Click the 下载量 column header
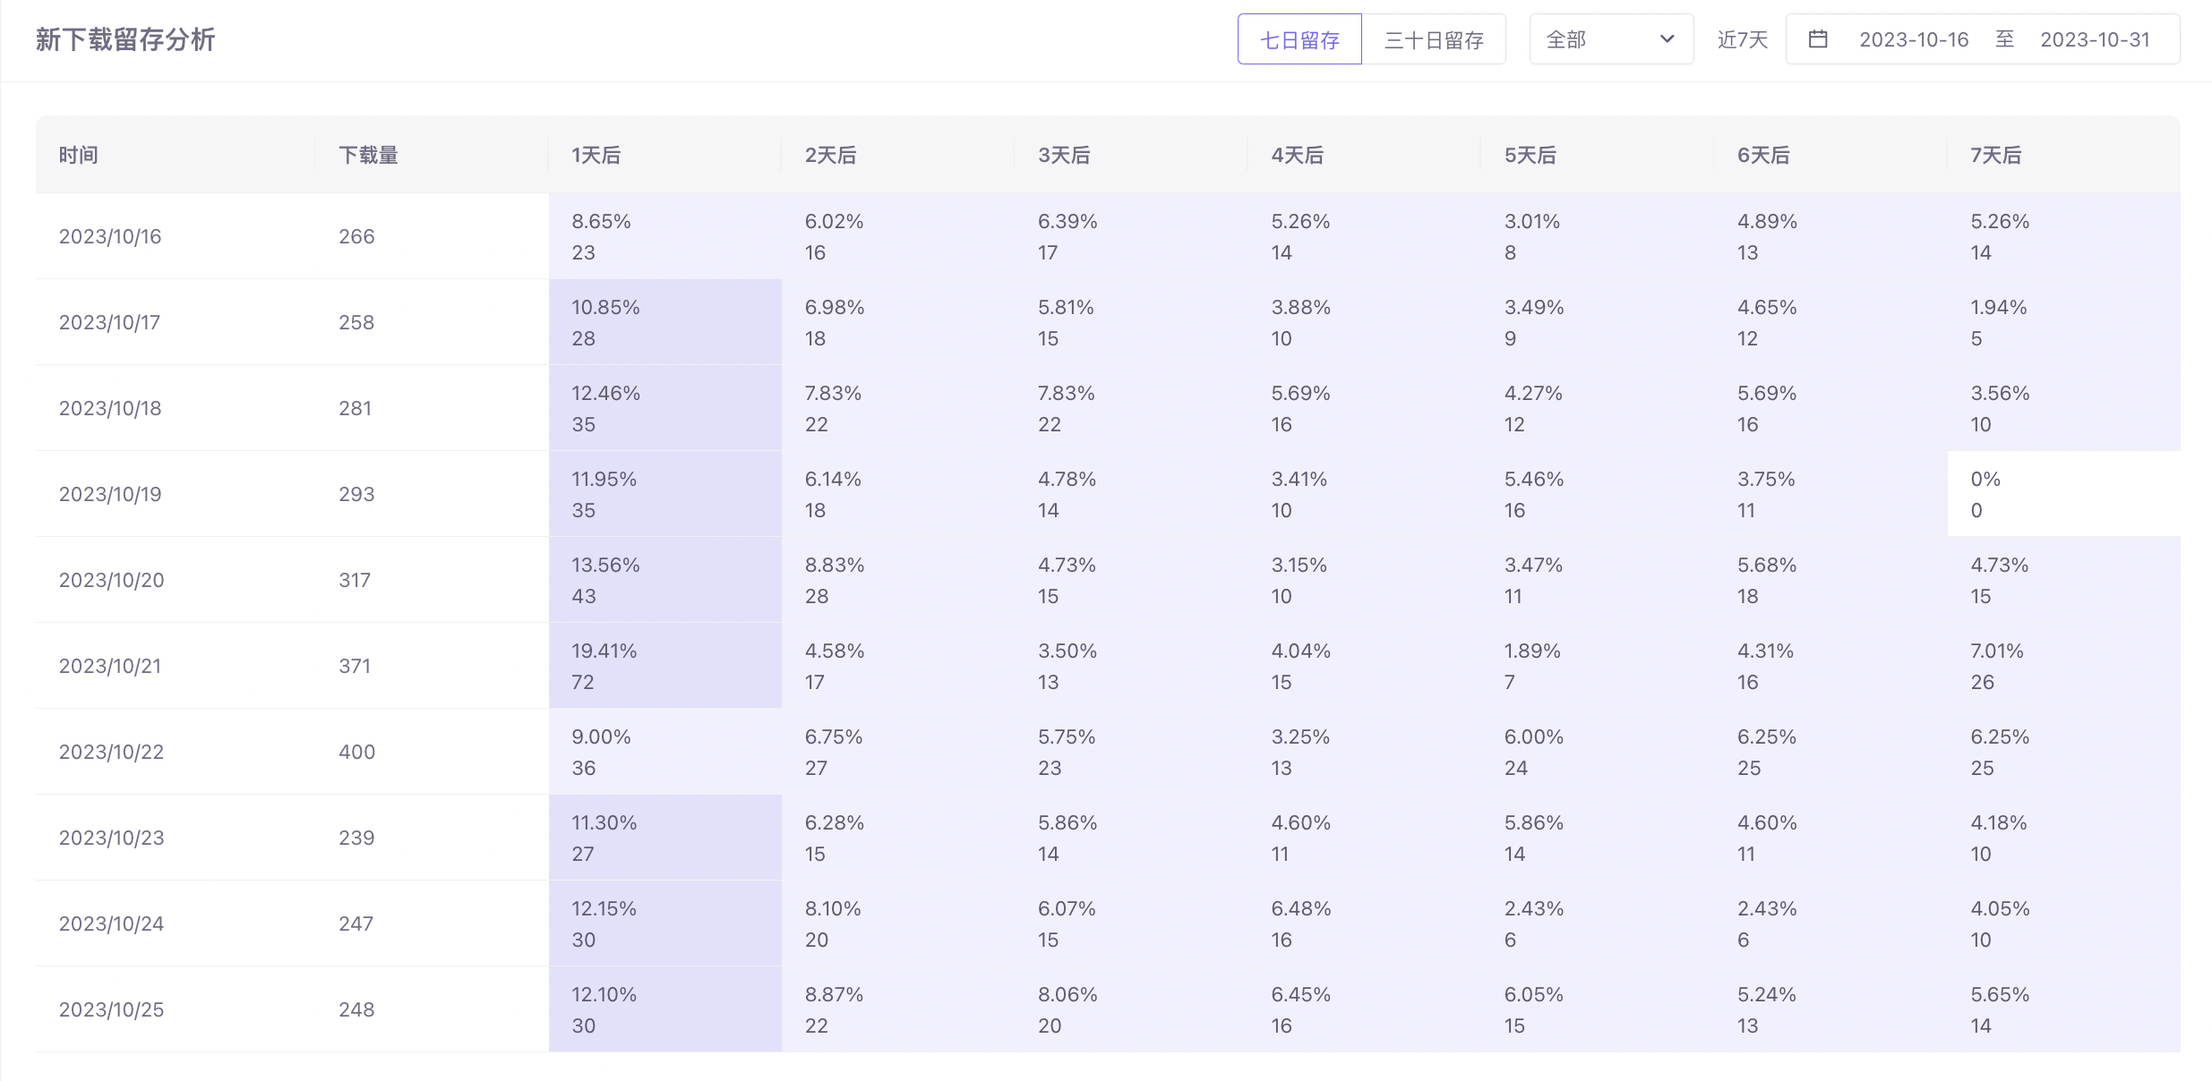Screen dimensions: 2212x1081 [368, 155]
